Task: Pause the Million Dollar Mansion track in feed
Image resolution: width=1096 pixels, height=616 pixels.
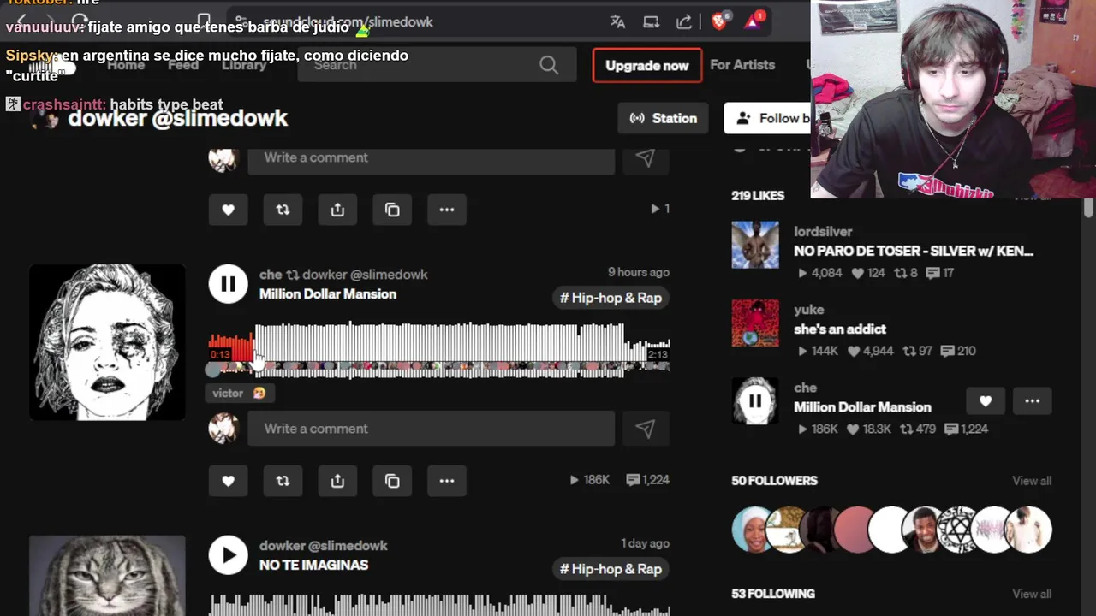Action: pos(229,284)
